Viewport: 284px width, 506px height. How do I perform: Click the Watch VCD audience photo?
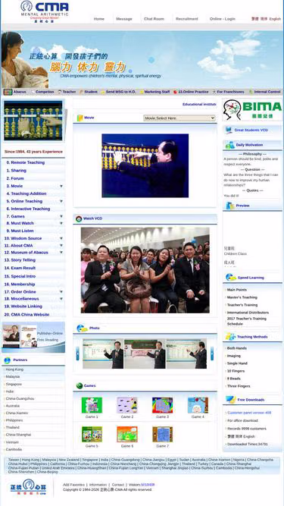(145, 270)
